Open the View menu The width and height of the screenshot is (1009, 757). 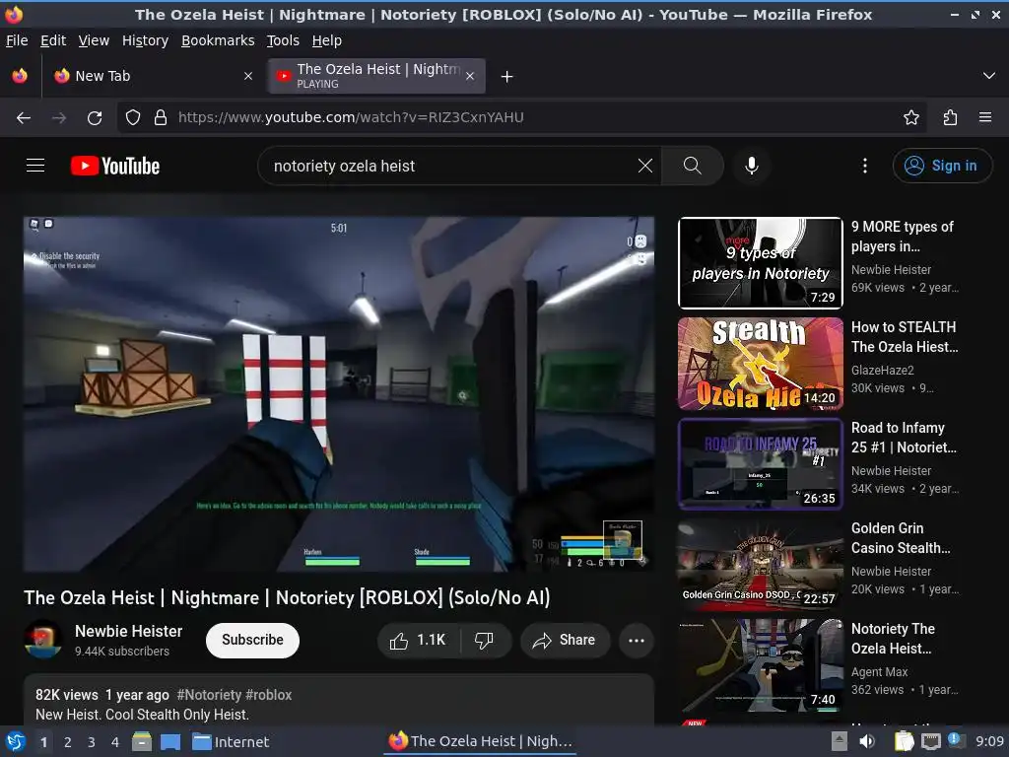(94, 40)
